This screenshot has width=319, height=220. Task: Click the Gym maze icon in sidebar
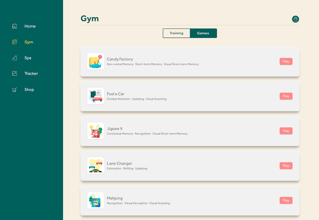[15, 42]
